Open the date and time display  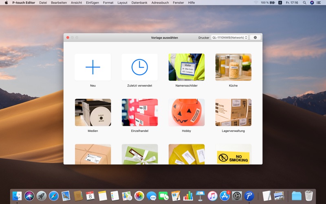click(x=292, y=2)
